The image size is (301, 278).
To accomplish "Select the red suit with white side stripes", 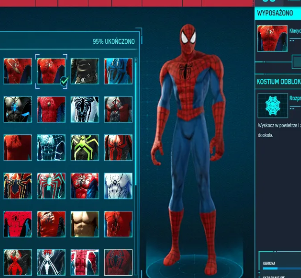I will (85, 262).
